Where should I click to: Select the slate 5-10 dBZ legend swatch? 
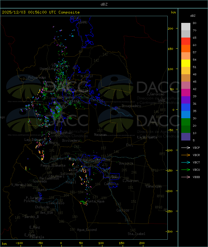click(186, 137)
